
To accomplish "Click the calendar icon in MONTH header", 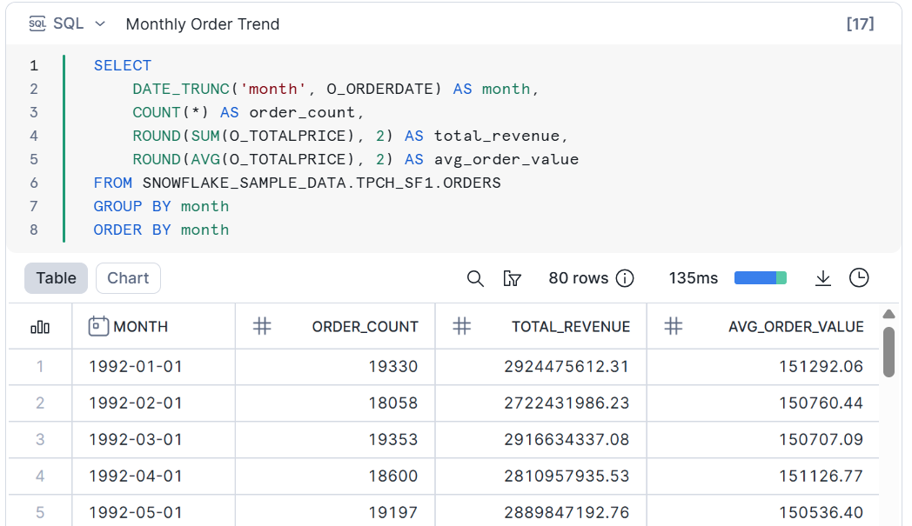I will [98, 327].
